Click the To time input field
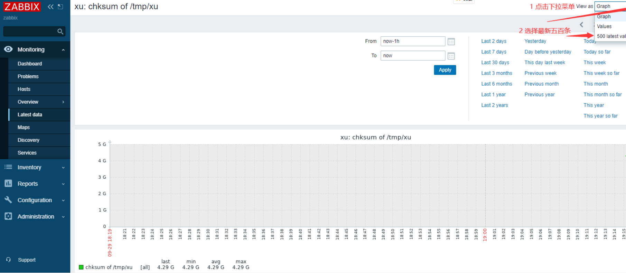626x273 pixels. click(x=413, y=56)
